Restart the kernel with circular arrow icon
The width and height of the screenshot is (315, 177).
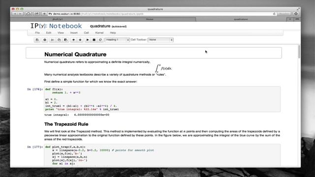pyautogui.click(x=100, y=40)
